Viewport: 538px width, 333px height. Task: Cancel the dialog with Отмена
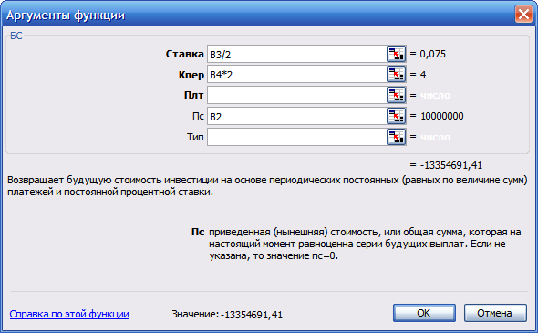click(x=495, y=313)
